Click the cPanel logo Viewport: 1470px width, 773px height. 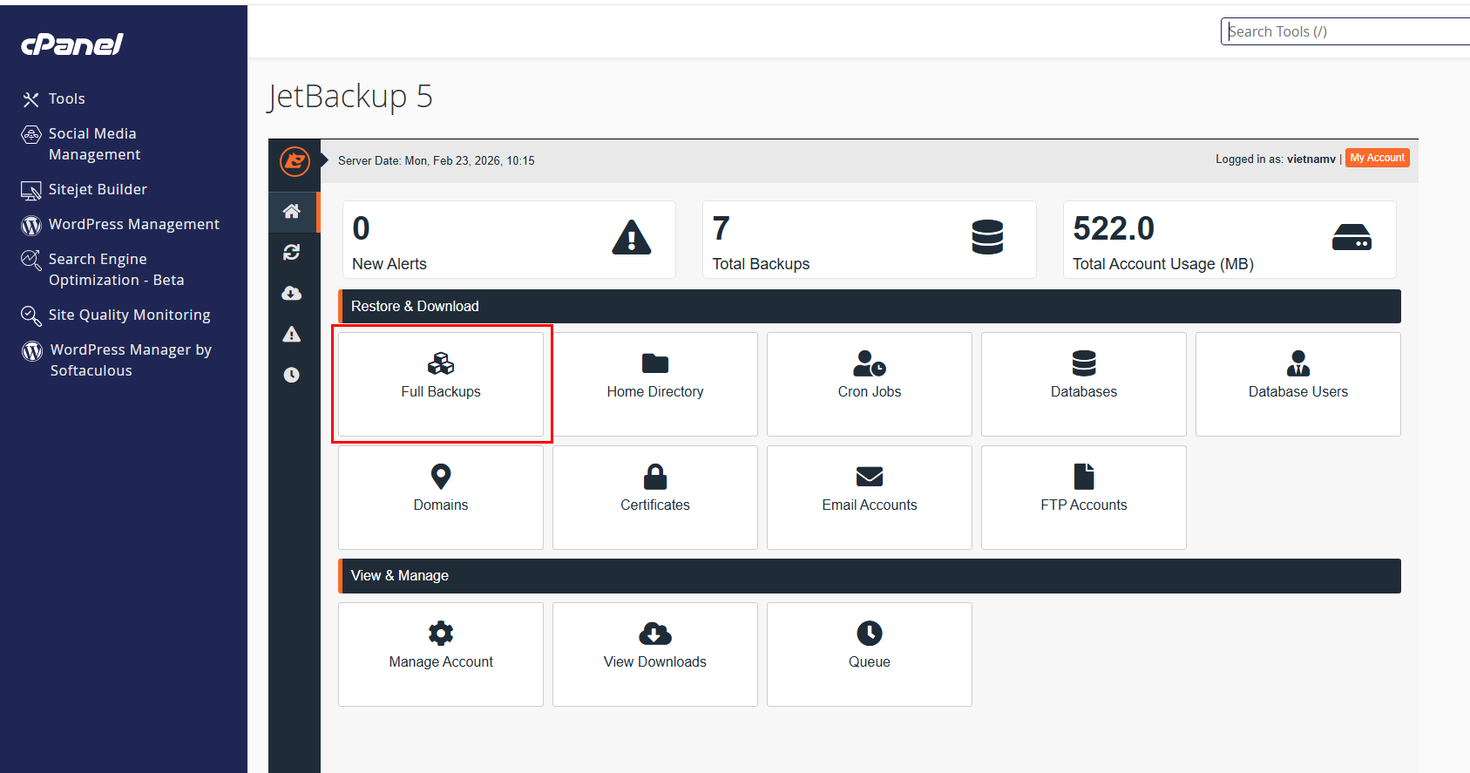[72, 44]
